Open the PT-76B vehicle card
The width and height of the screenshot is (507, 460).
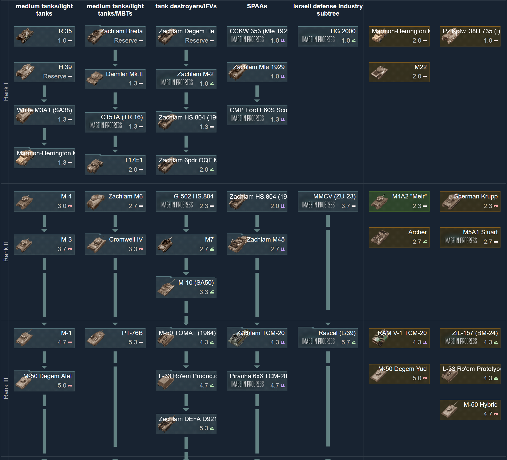pyautogui.click(x=115, y=338)
